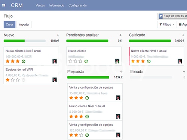Click the 104k€ total in Nuevo

55,41
